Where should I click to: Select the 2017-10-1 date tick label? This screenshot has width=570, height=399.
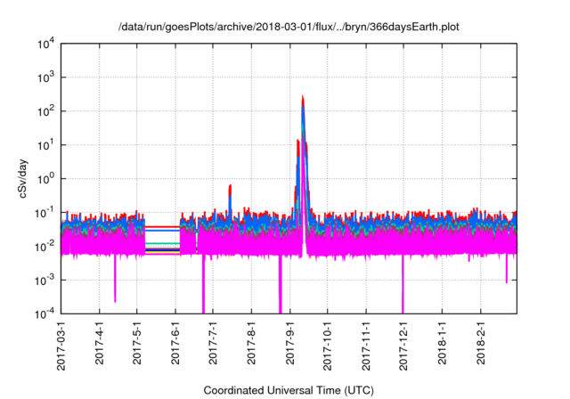click(x=328, y=347)
